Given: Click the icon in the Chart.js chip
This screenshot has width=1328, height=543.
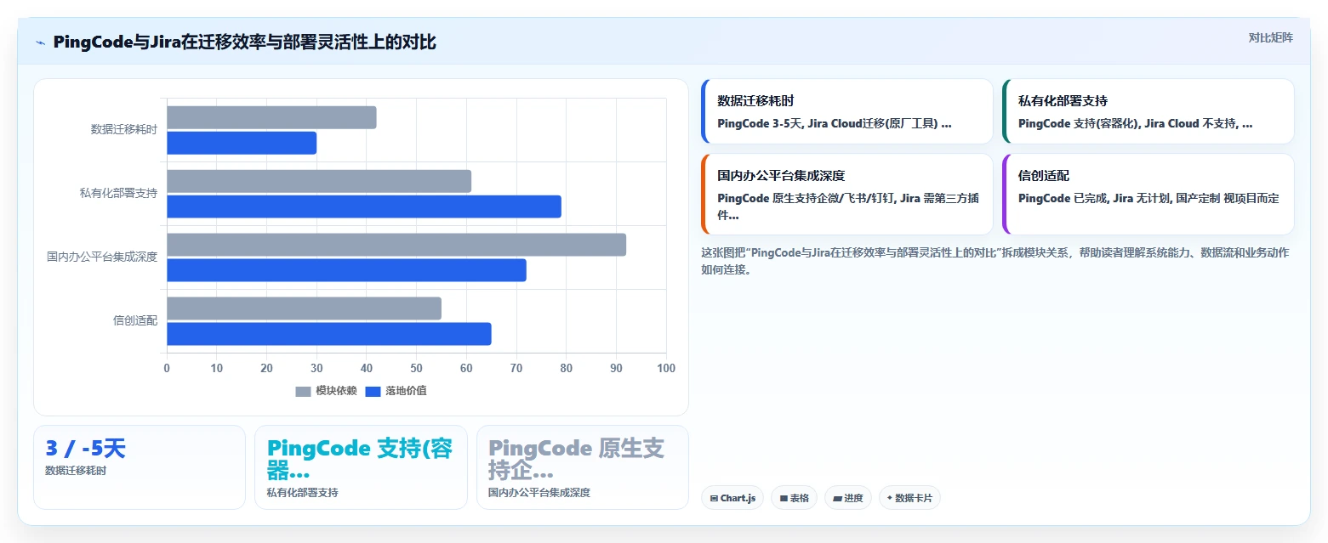Looking at the screenshot, I should pos(714,498).
